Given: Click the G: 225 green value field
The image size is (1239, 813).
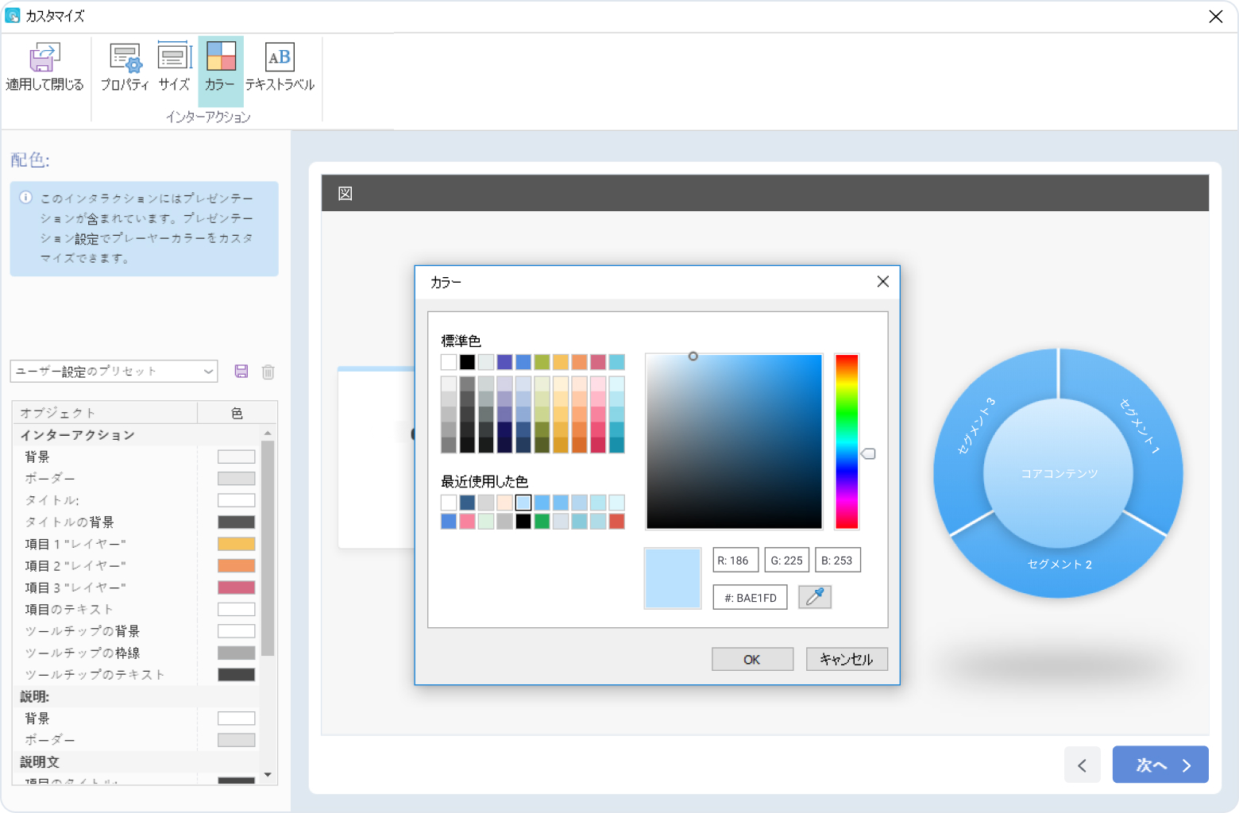Looking at the screenshot, I should coord(786,561).
